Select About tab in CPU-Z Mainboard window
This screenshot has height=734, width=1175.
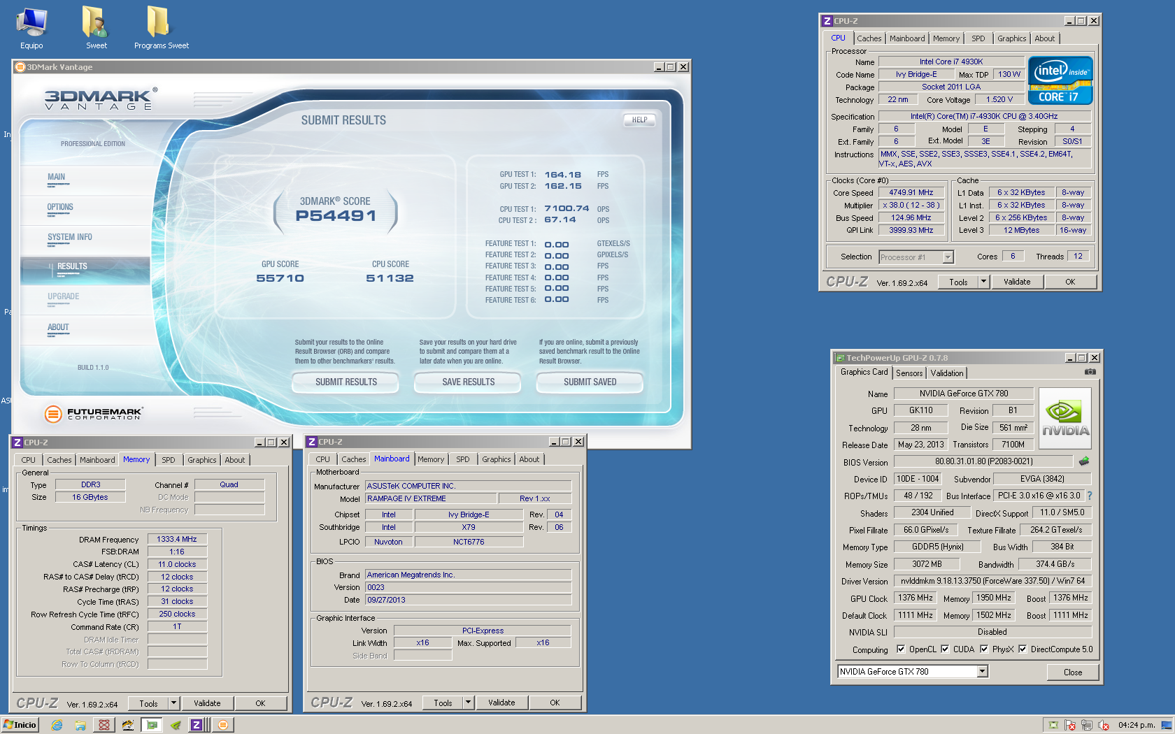tap(529, 459)
